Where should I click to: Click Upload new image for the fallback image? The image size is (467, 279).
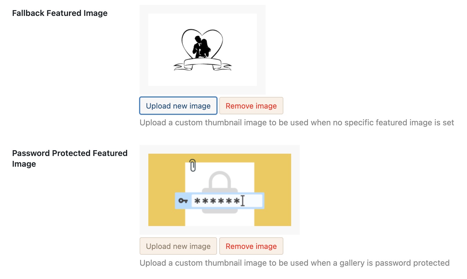178,106
